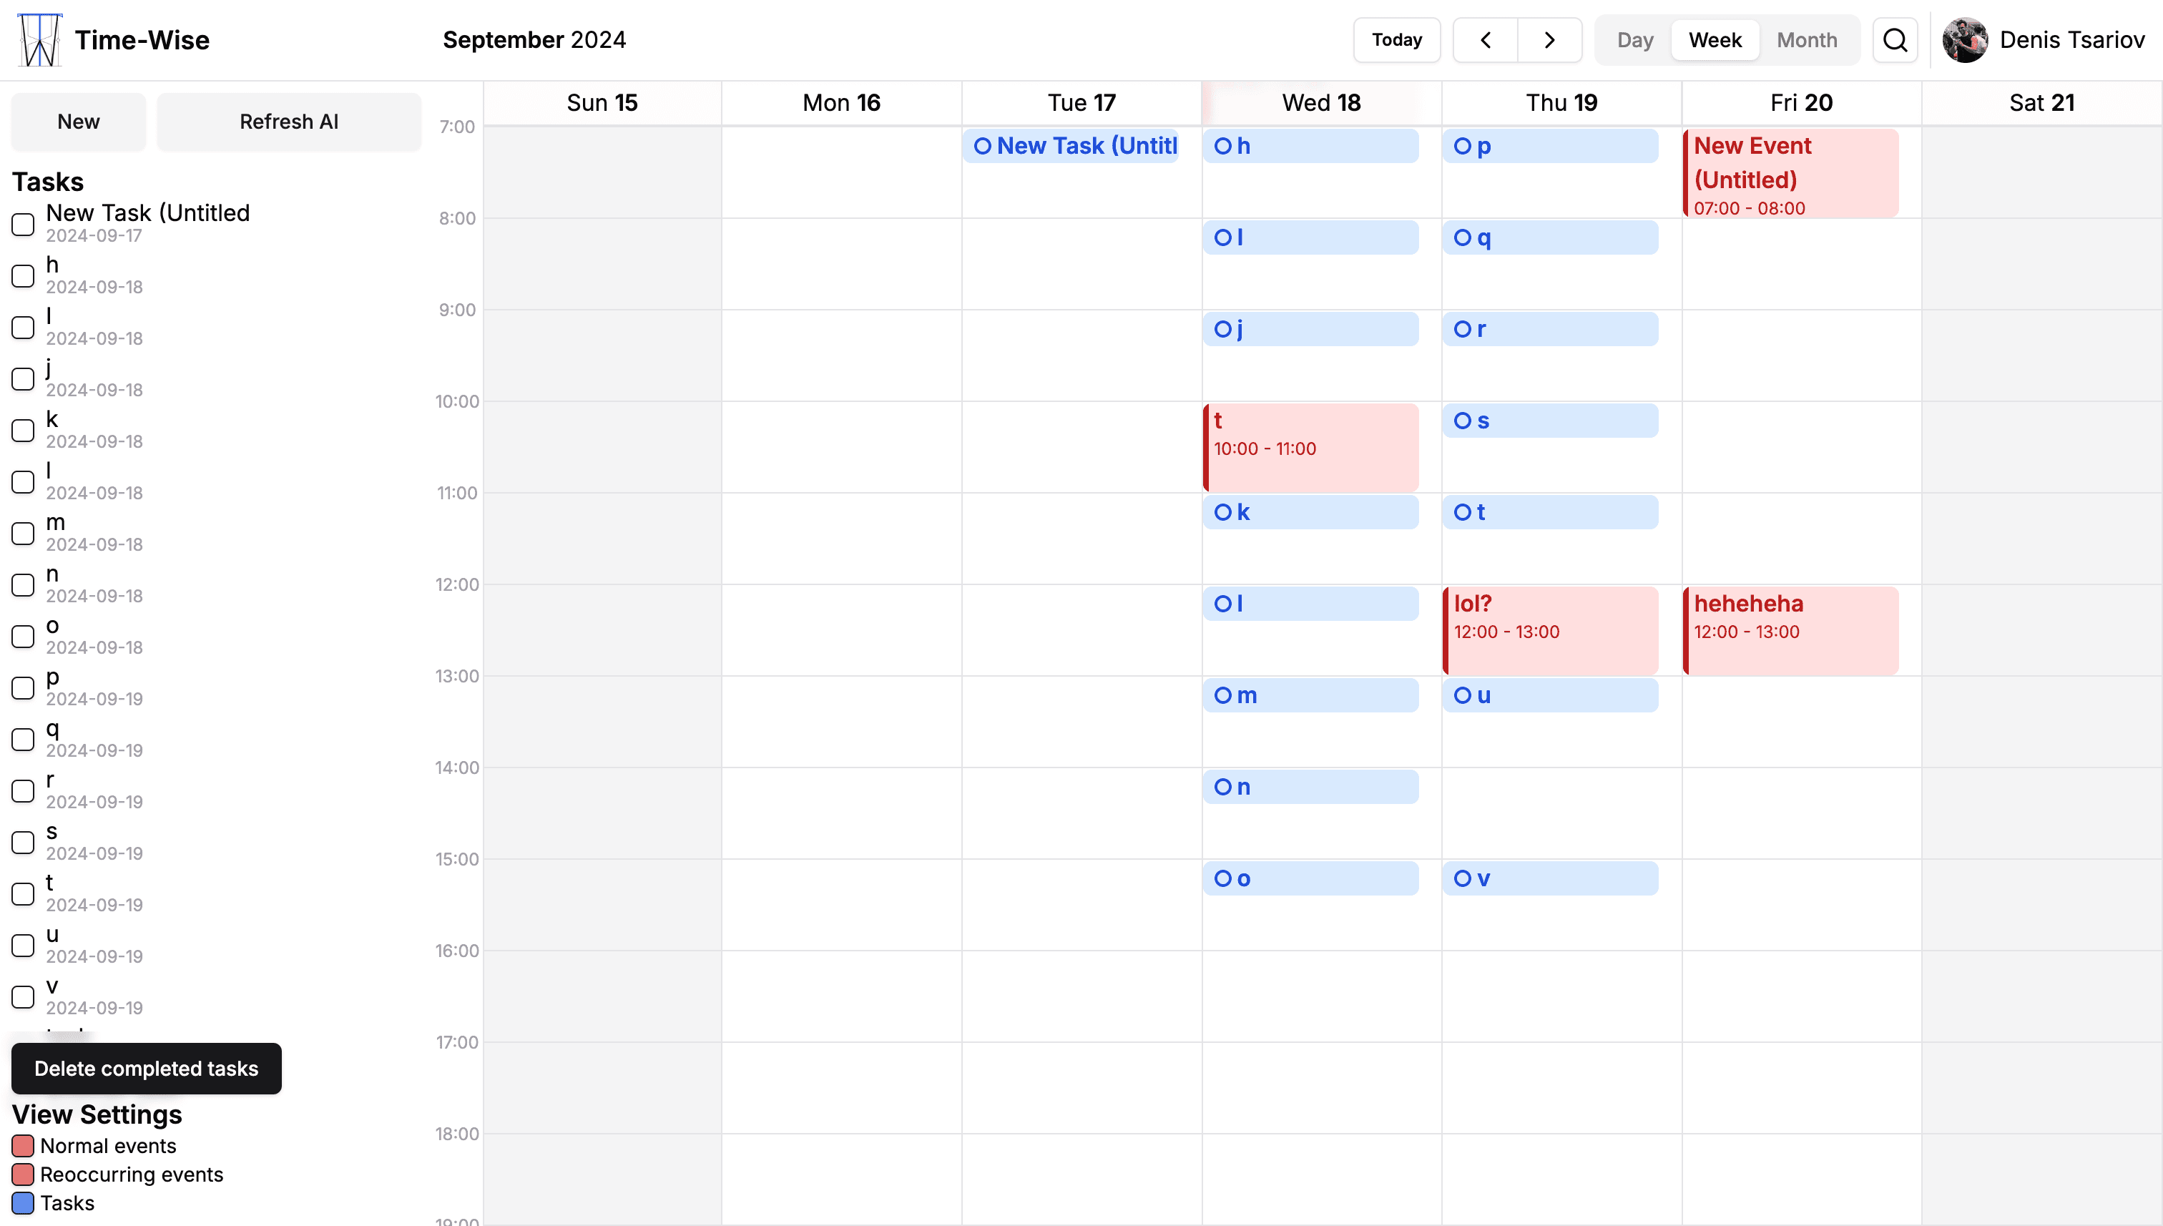Screen dimensions: 2163x1226
Task: Open the 'lol?' event on Thursday
Action: click(1549, 630)
